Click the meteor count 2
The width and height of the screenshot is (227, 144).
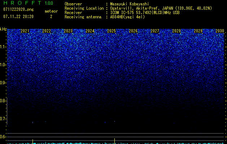(x=51, y=17)
